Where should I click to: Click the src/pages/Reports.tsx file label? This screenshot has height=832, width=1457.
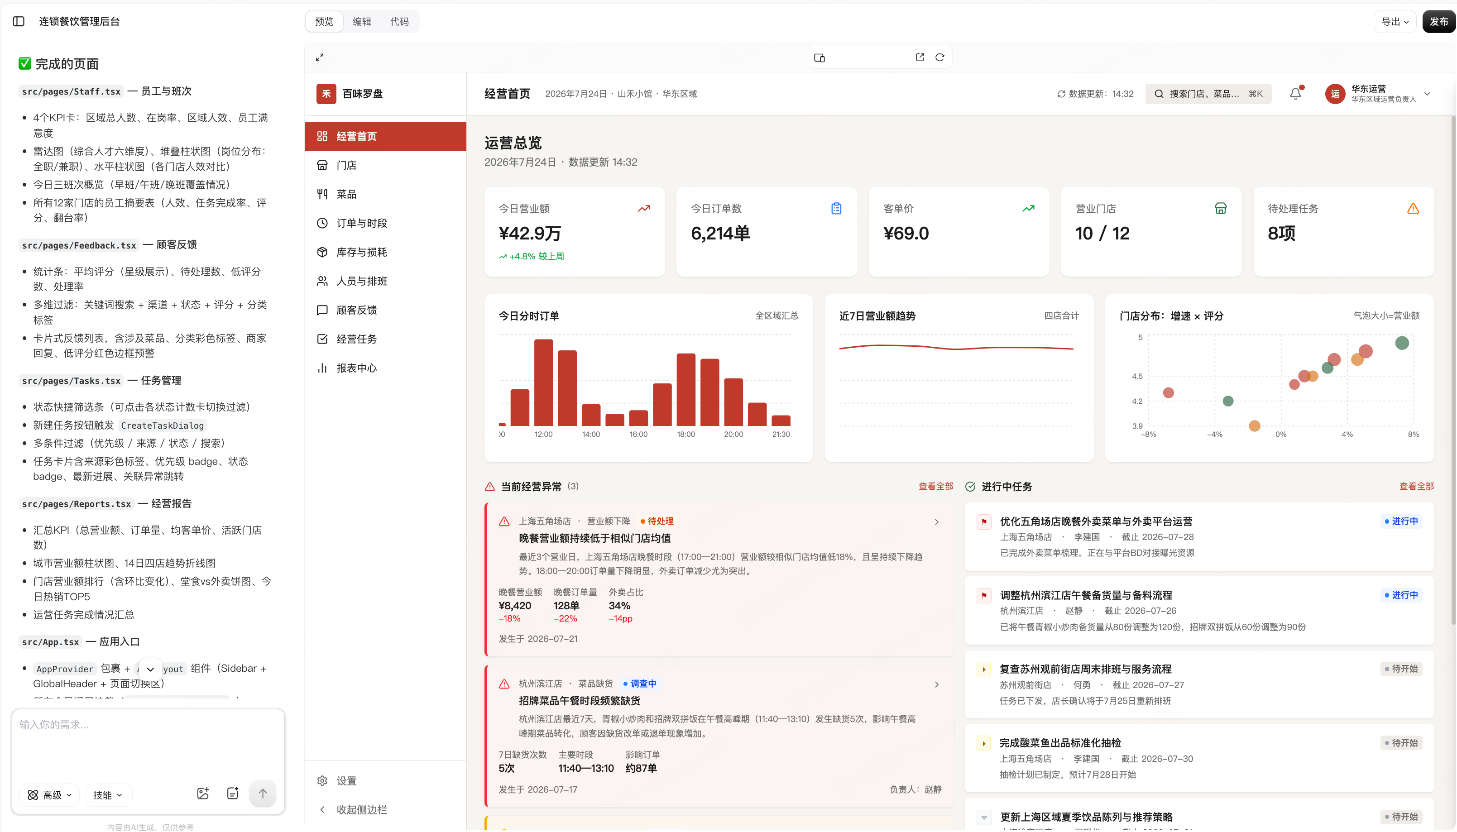77,504
